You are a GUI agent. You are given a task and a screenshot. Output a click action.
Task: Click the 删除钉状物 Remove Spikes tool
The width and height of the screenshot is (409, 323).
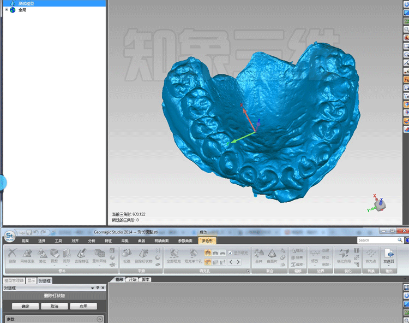(143, 256)
